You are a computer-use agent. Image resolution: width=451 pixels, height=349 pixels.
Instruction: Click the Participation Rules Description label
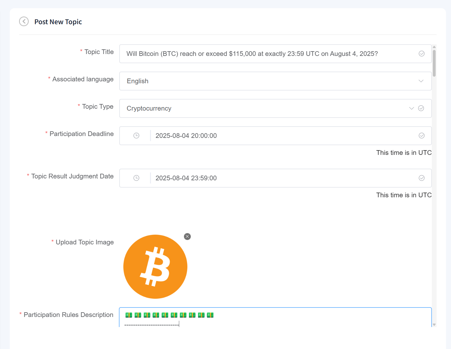(x=68, y=315)
